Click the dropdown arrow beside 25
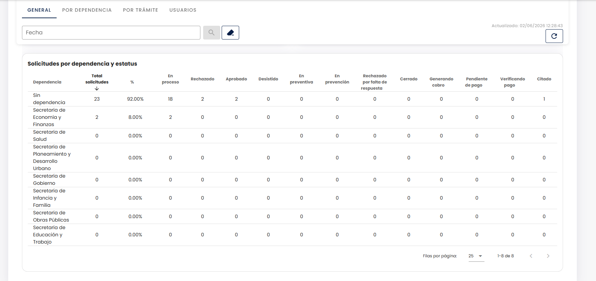The image size is (596, 281). tap(480, 256)
